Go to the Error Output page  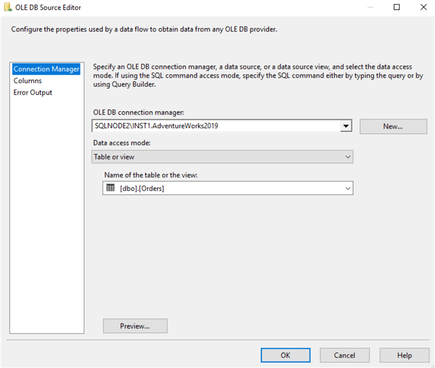tap(33, 93)
